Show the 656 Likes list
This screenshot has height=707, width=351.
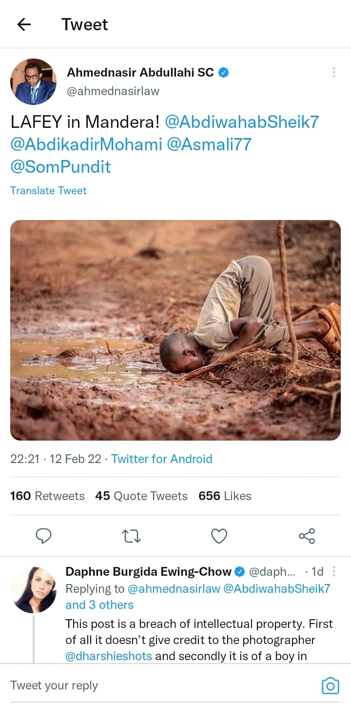coord(225,496)
